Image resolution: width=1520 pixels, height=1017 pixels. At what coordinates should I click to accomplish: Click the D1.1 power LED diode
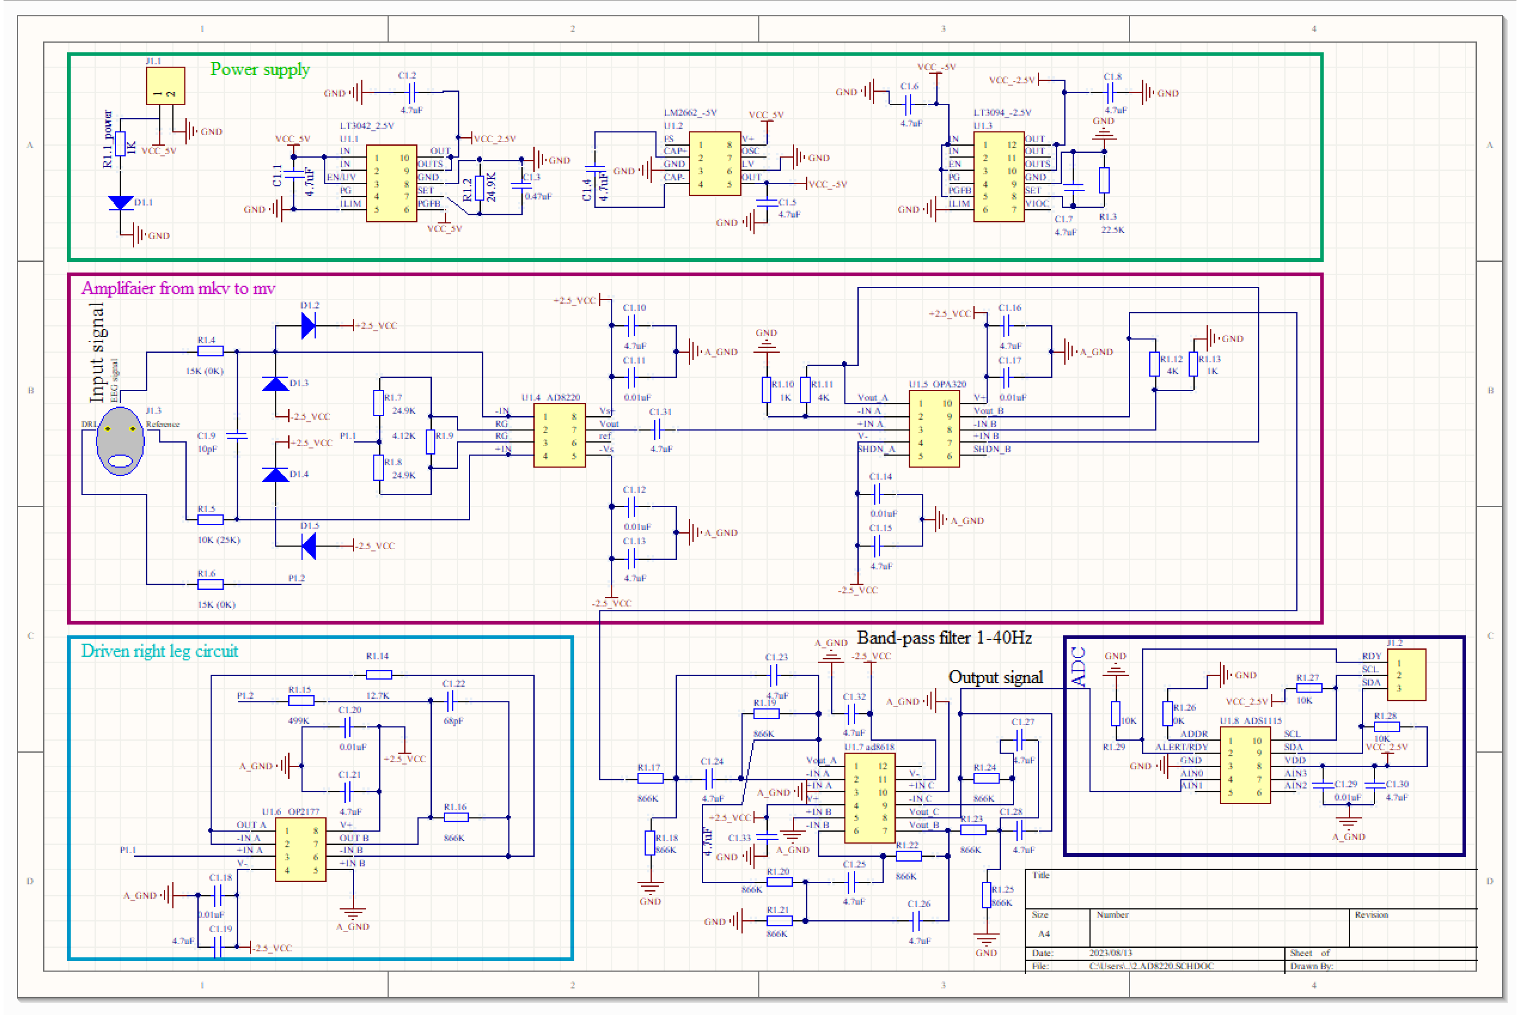pos(121,203)
